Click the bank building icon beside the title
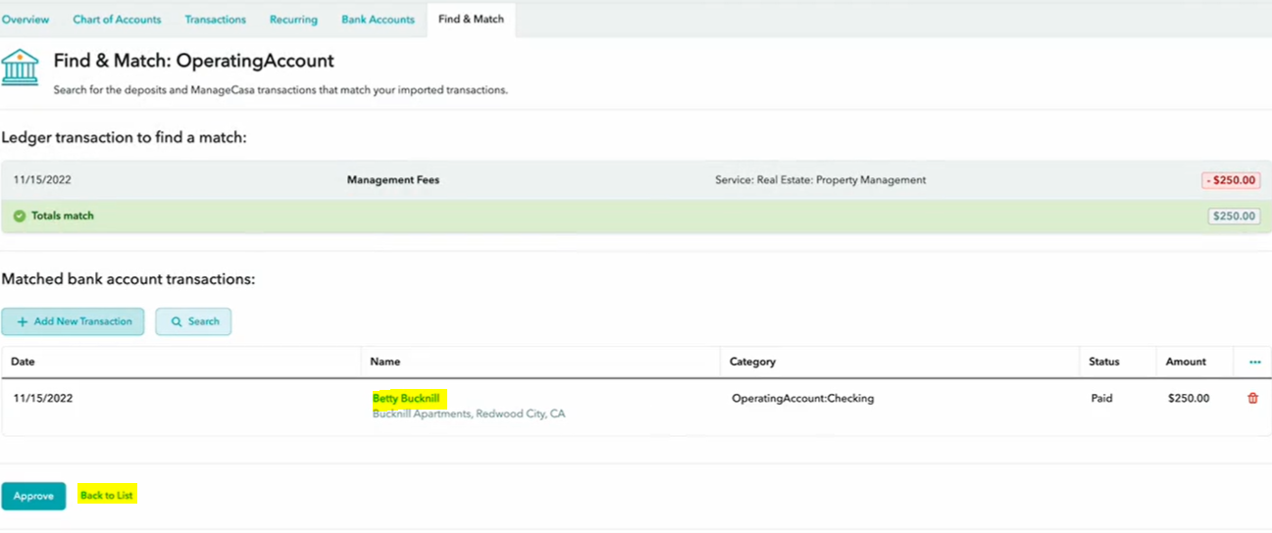Image resolution: width=1272 pixels, height=533 pixels. point(21,68)
